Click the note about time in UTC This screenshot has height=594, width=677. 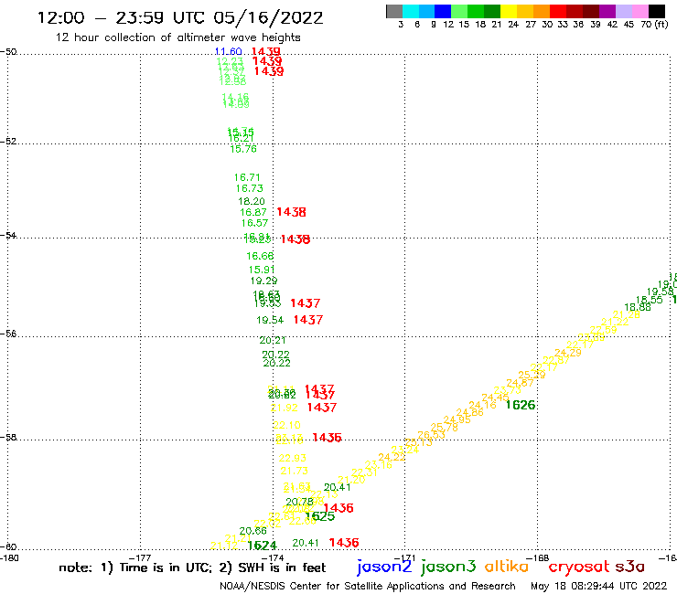(x=192, y=567)
